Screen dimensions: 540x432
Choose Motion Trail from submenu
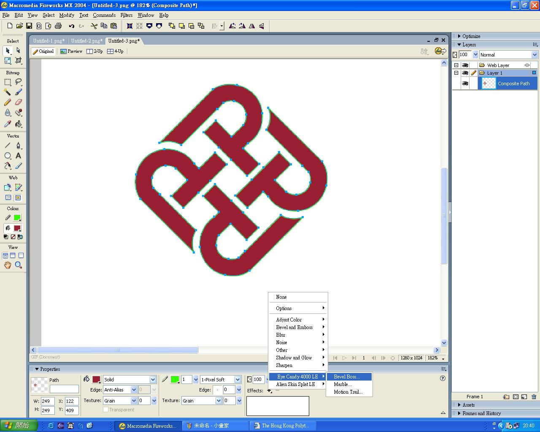click(x=349, y=392)
